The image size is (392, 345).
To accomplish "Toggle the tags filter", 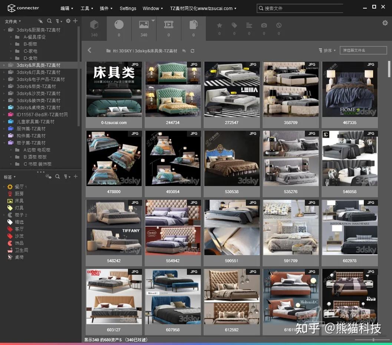I will (x=234, y=26).
